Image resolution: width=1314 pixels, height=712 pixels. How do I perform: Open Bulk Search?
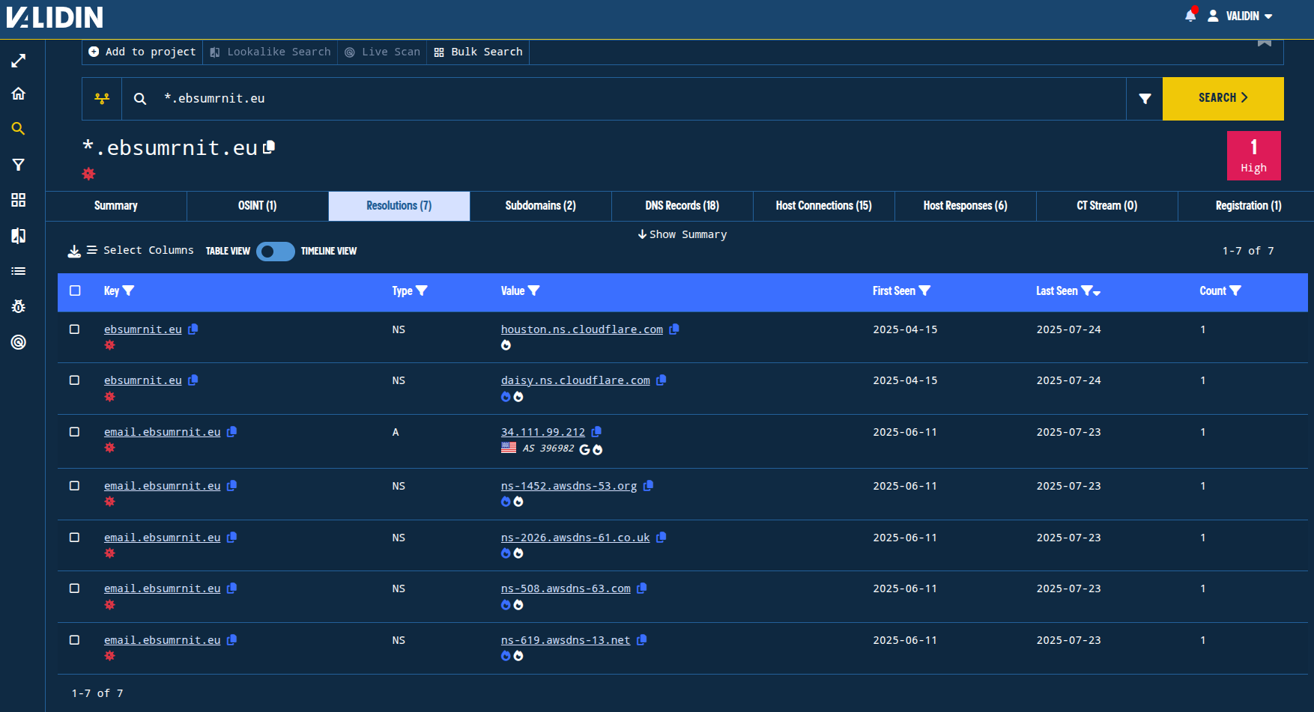478,52
